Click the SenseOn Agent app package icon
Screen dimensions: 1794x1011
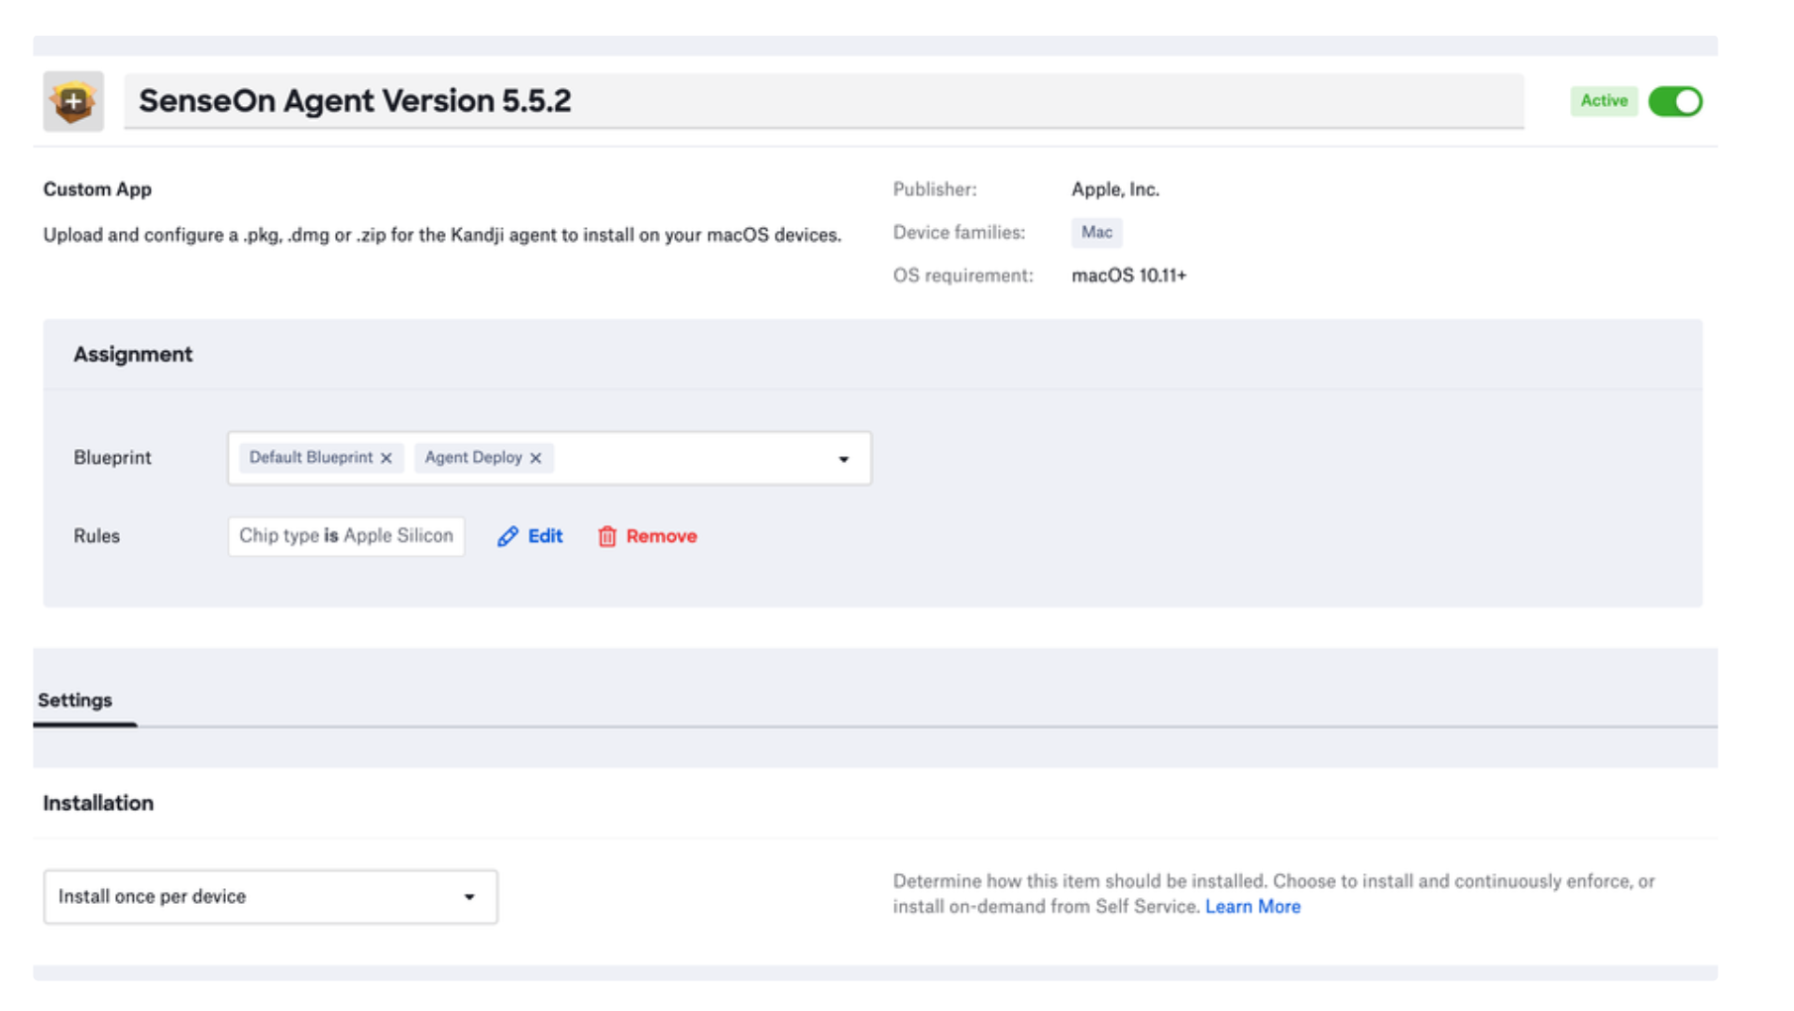click(x=73, y=101)
